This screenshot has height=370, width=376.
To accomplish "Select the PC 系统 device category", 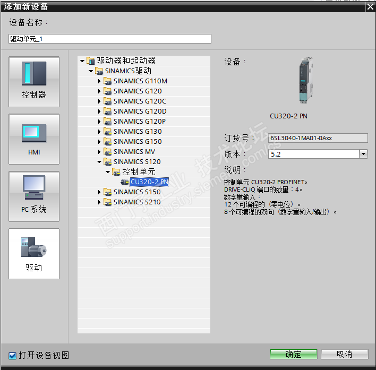I will pyautogui.click(x=34, y=196).
